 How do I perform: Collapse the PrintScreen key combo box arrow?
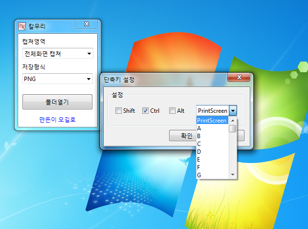[233, 111]
